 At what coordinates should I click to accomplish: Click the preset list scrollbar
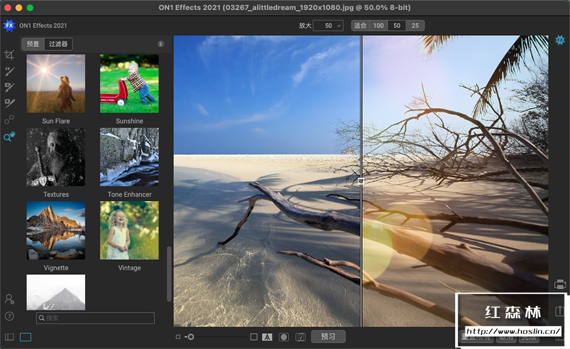[169, 274]
